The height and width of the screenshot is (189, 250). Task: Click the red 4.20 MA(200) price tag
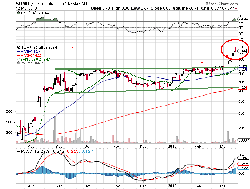242,88
